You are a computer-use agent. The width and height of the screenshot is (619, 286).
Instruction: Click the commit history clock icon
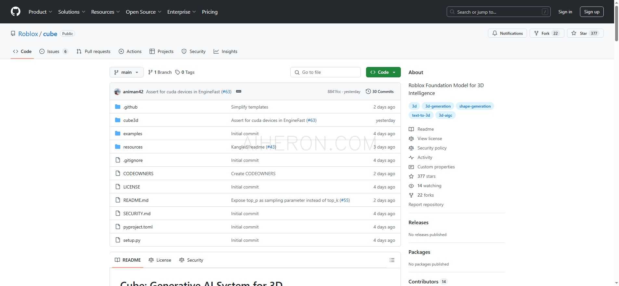point(368,91)
